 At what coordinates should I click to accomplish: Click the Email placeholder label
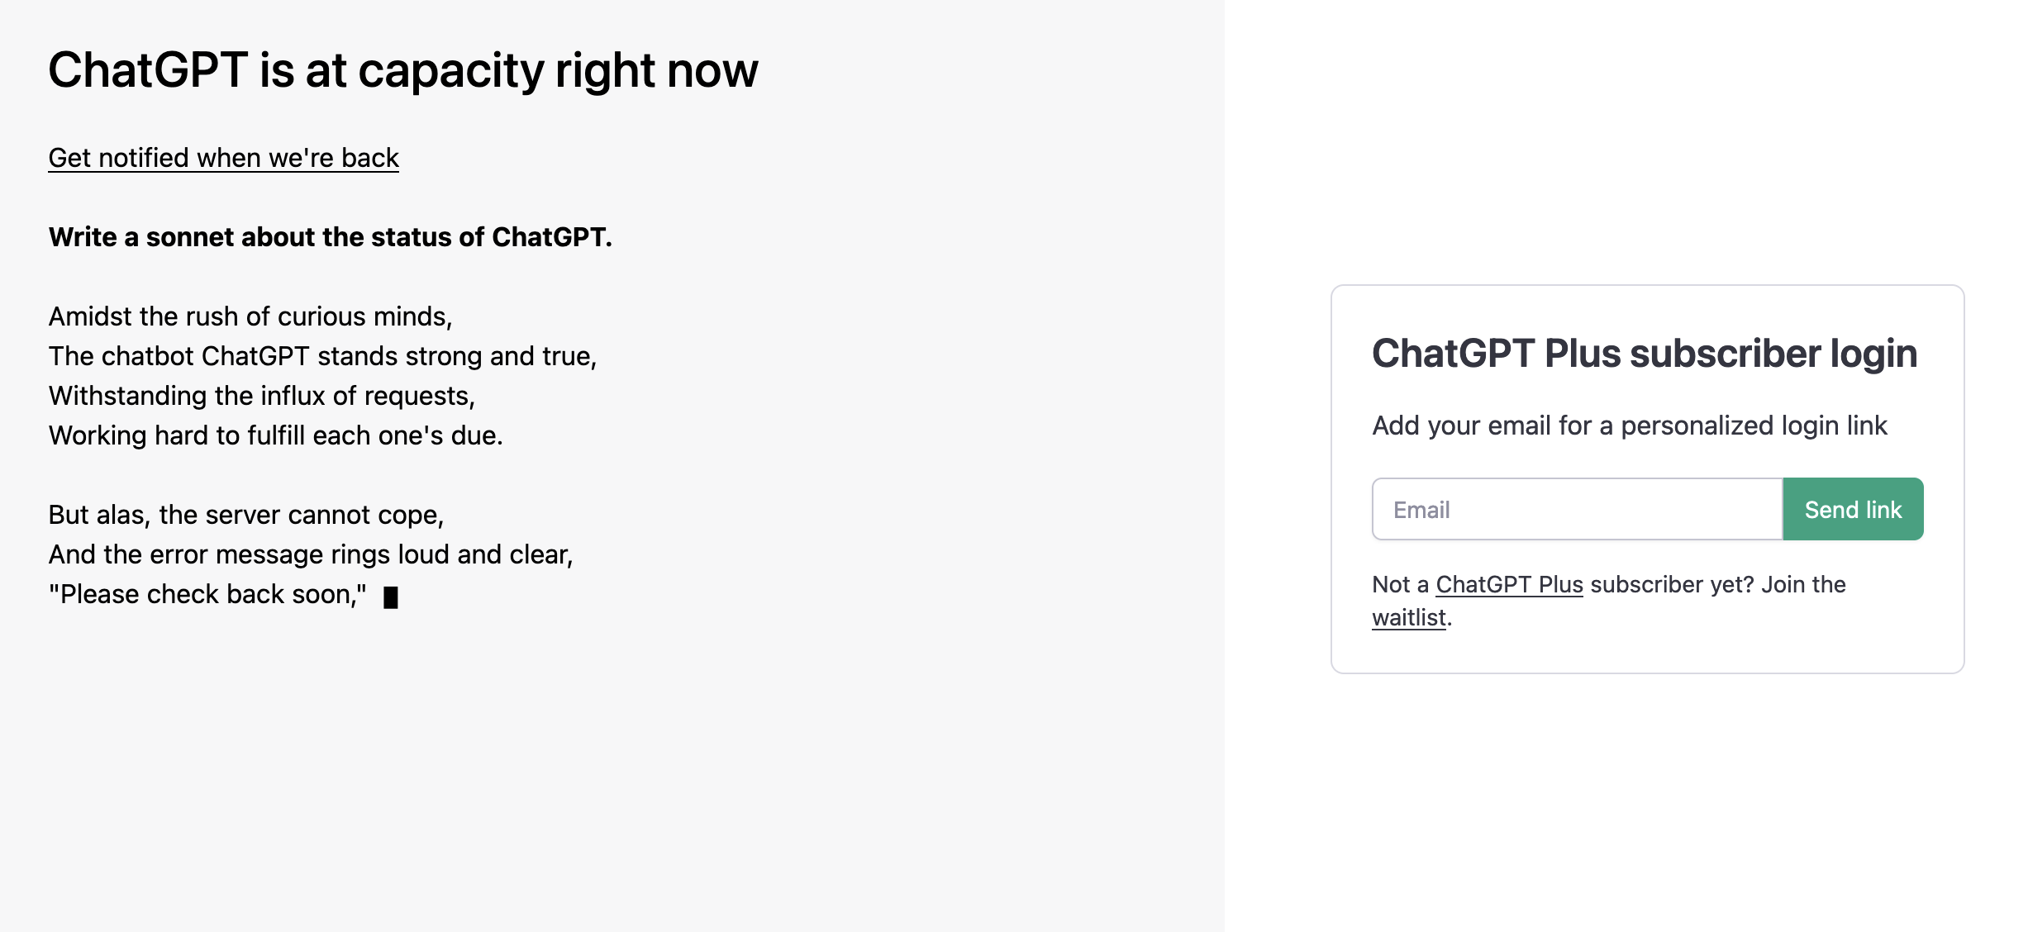pyautogui.click(x=1421, y=509)
